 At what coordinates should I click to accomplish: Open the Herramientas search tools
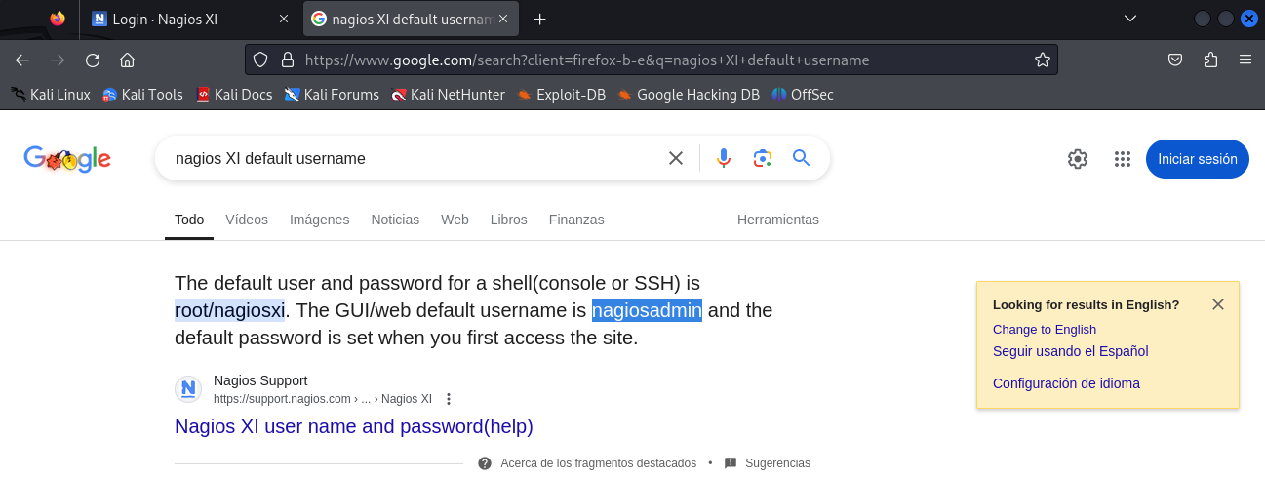(778, 220)
